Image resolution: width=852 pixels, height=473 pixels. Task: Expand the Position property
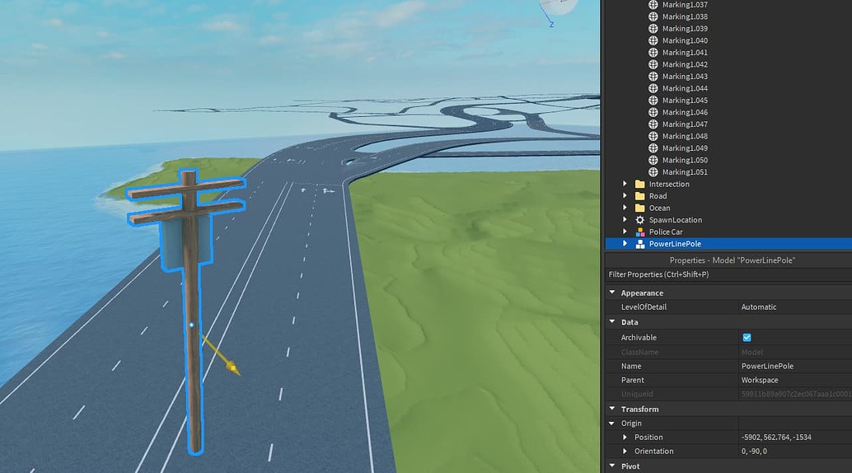(625, 438)
